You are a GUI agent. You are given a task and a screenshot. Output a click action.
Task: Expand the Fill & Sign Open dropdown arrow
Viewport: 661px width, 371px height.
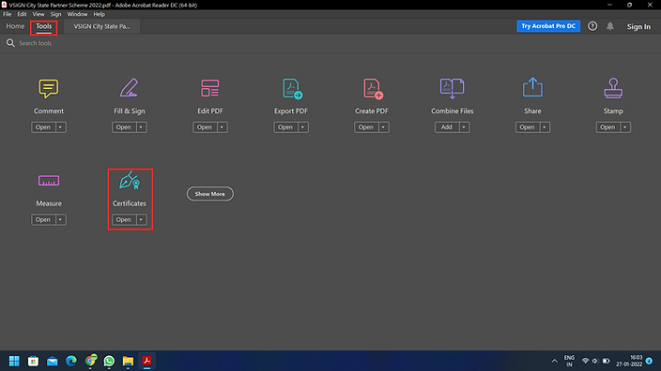pos(141,127)
